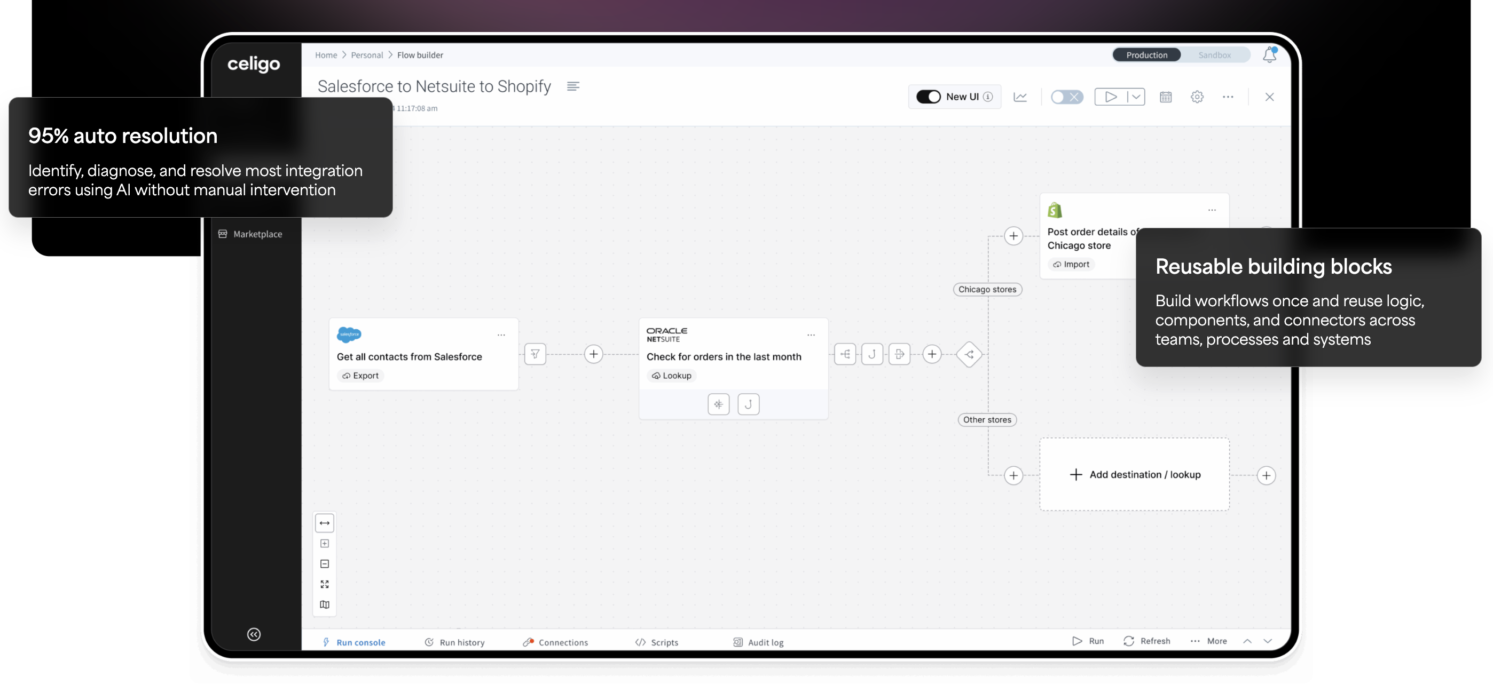Go to Personal in the breadcrumb

coord(367,55)
